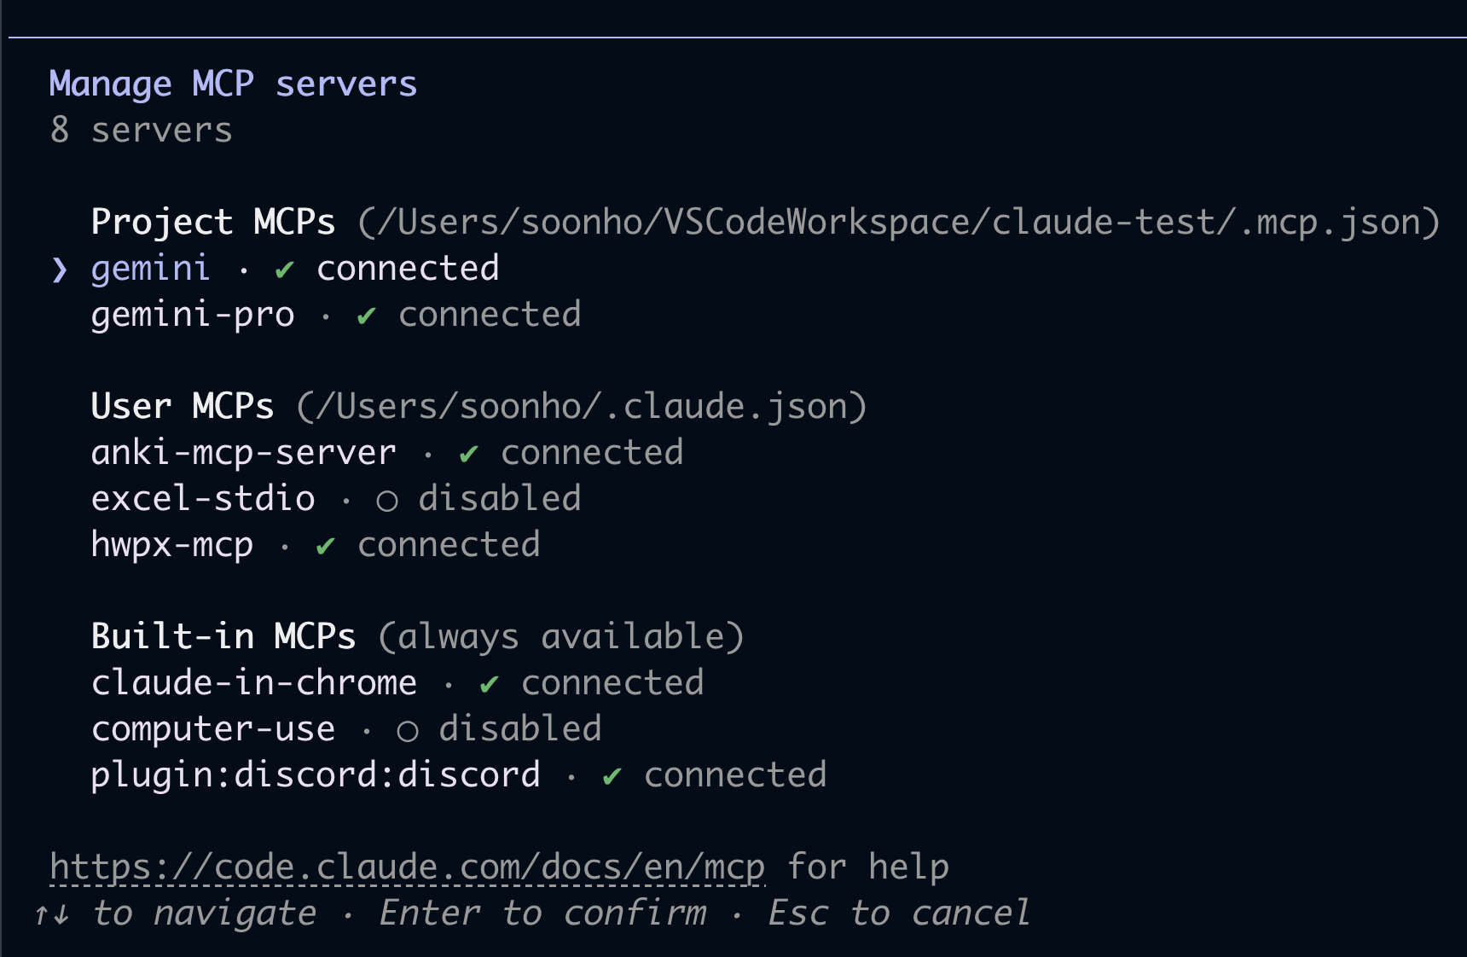
Task: Choose the anki-mcp-server entry
Action: pyautogui.click(x=387, y=453)
